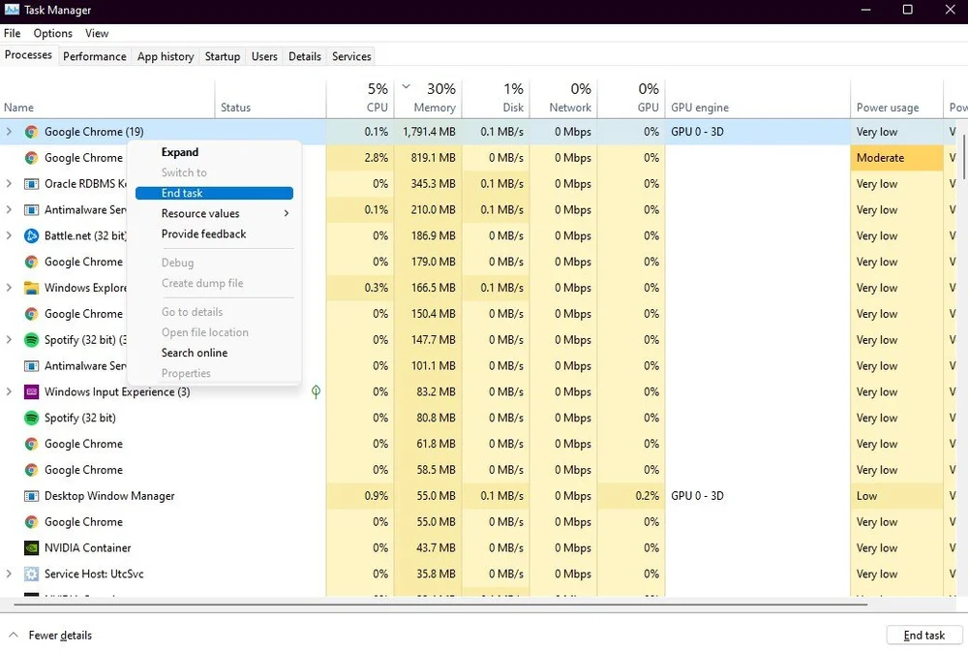Switch to the Details tab

[304, 56]
